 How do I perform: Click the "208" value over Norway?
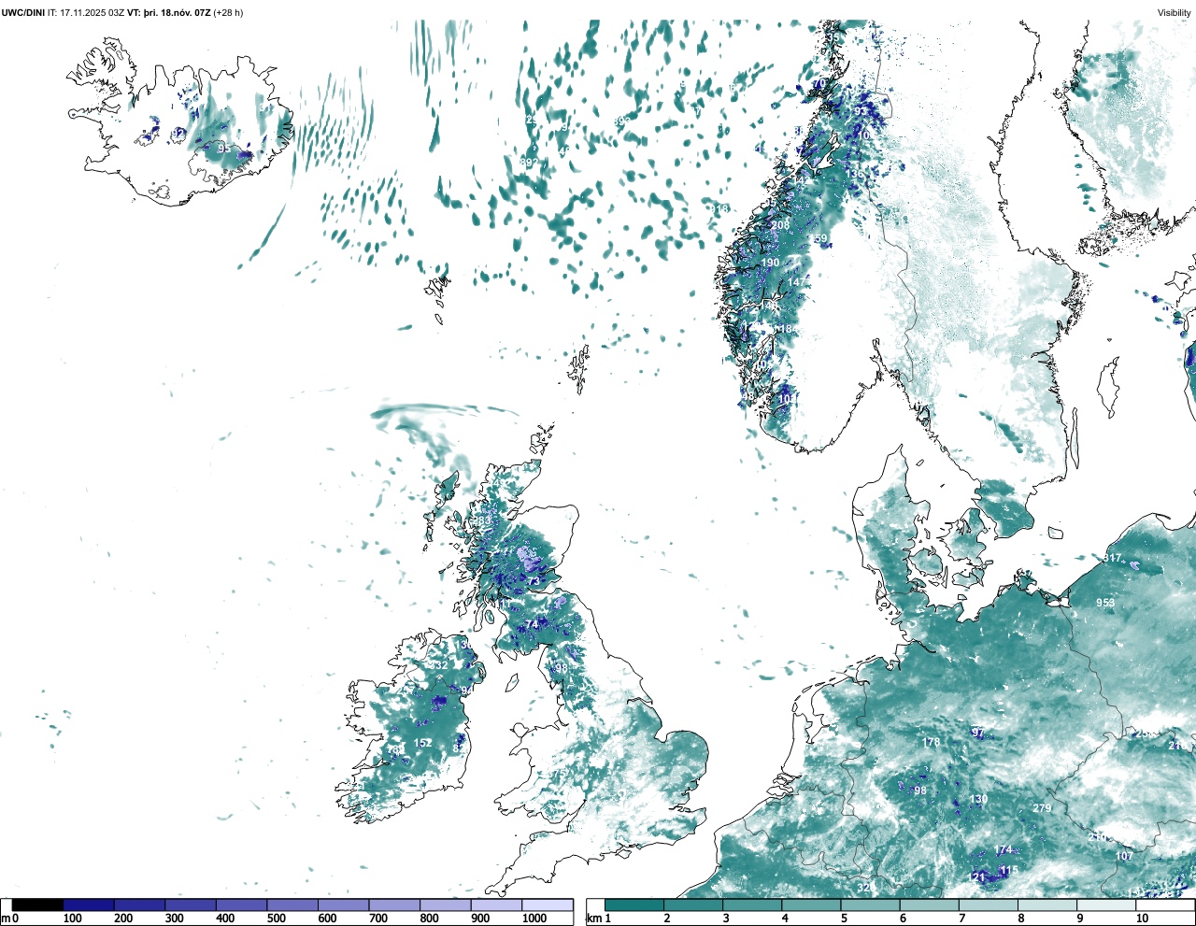click(x=780, y=225)
